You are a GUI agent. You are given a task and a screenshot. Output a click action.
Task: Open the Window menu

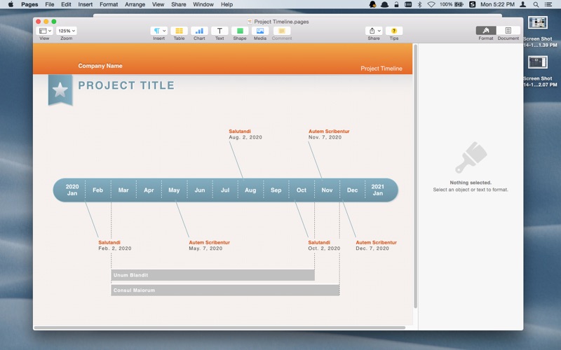pyautogui.click(x=203, y=4)
